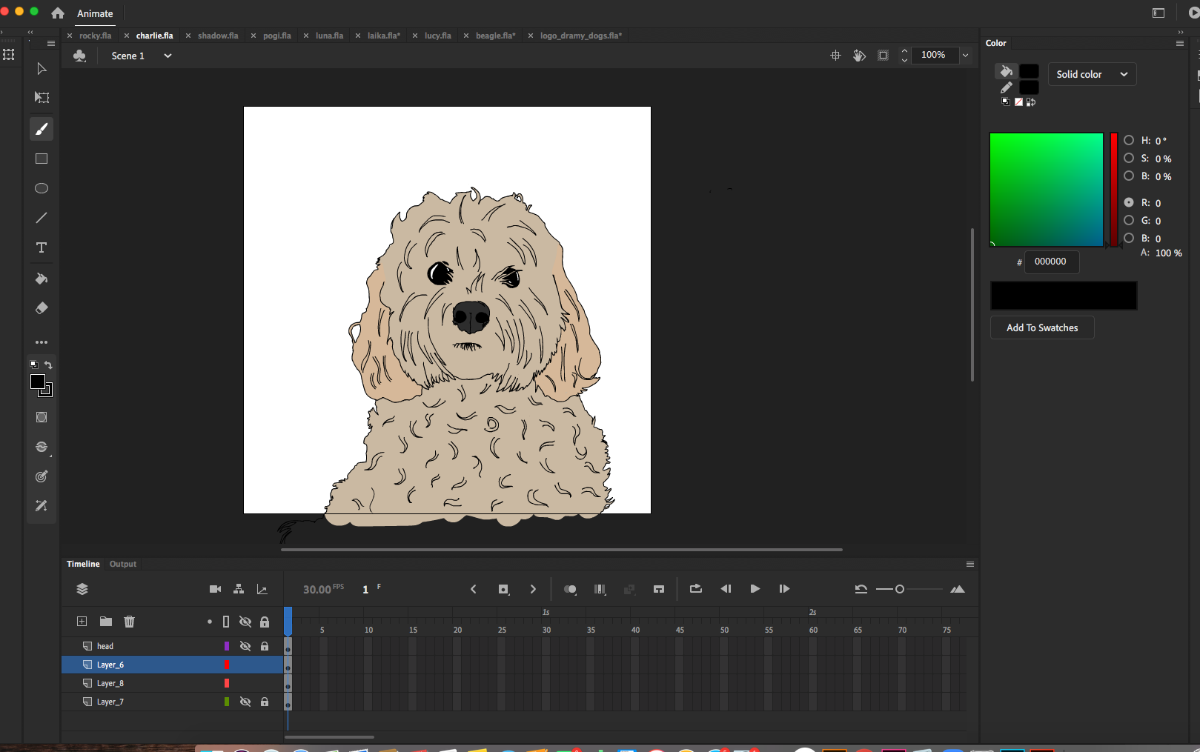Open the Solid color type dropdown
Viewport: 1200px width, 752px height.
[x=1093, y=74]
